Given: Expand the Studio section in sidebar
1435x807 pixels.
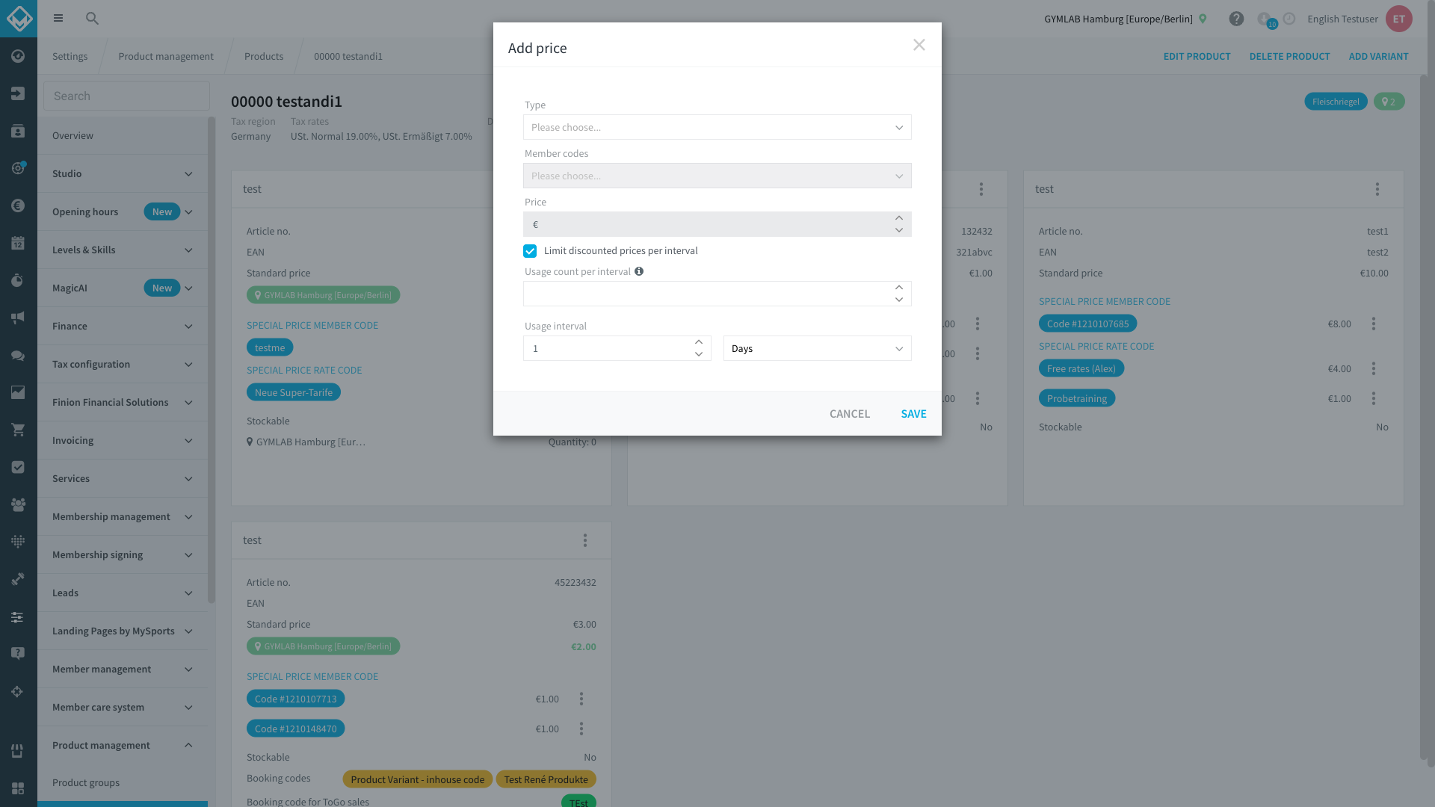Looking at the screenshot, I should [123, 173].
